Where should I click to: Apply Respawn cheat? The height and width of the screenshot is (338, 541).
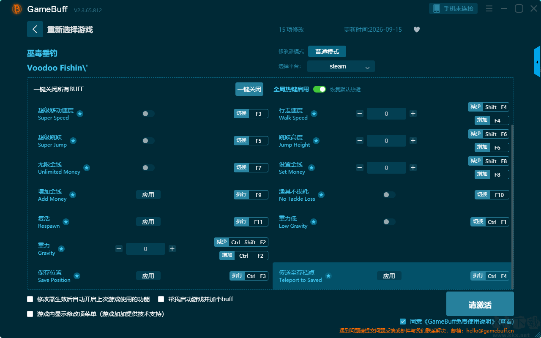[x=148, y=222]
